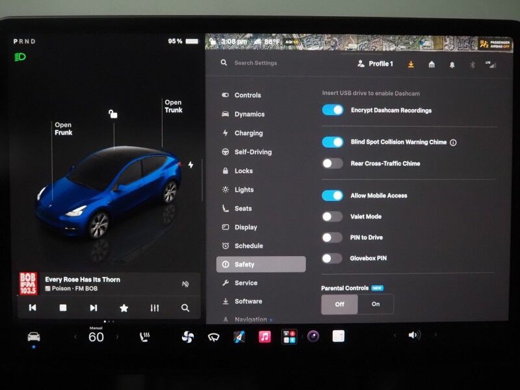Click the software download arrow icon

tap(411, 64)
